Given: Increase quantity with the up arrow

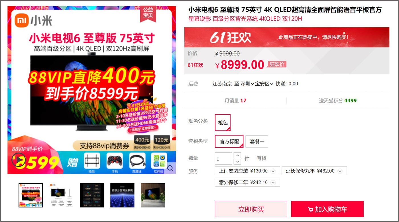Looking at the screenshot, I should (x=237, y=155).
